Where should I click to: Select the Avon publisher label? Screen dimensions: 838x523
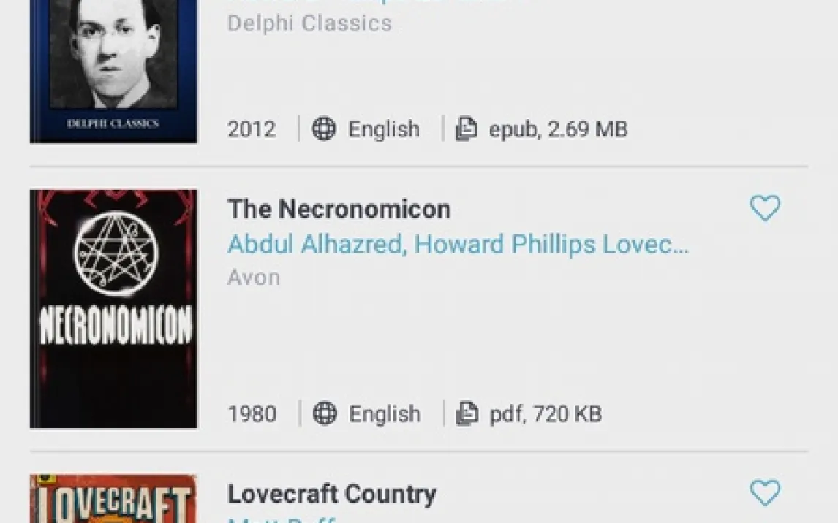click(x=254, y=278)
